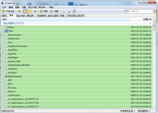Tick the BaiduUpdater checkbox
This screenshot has width=158, height=113.
[3, 76]
